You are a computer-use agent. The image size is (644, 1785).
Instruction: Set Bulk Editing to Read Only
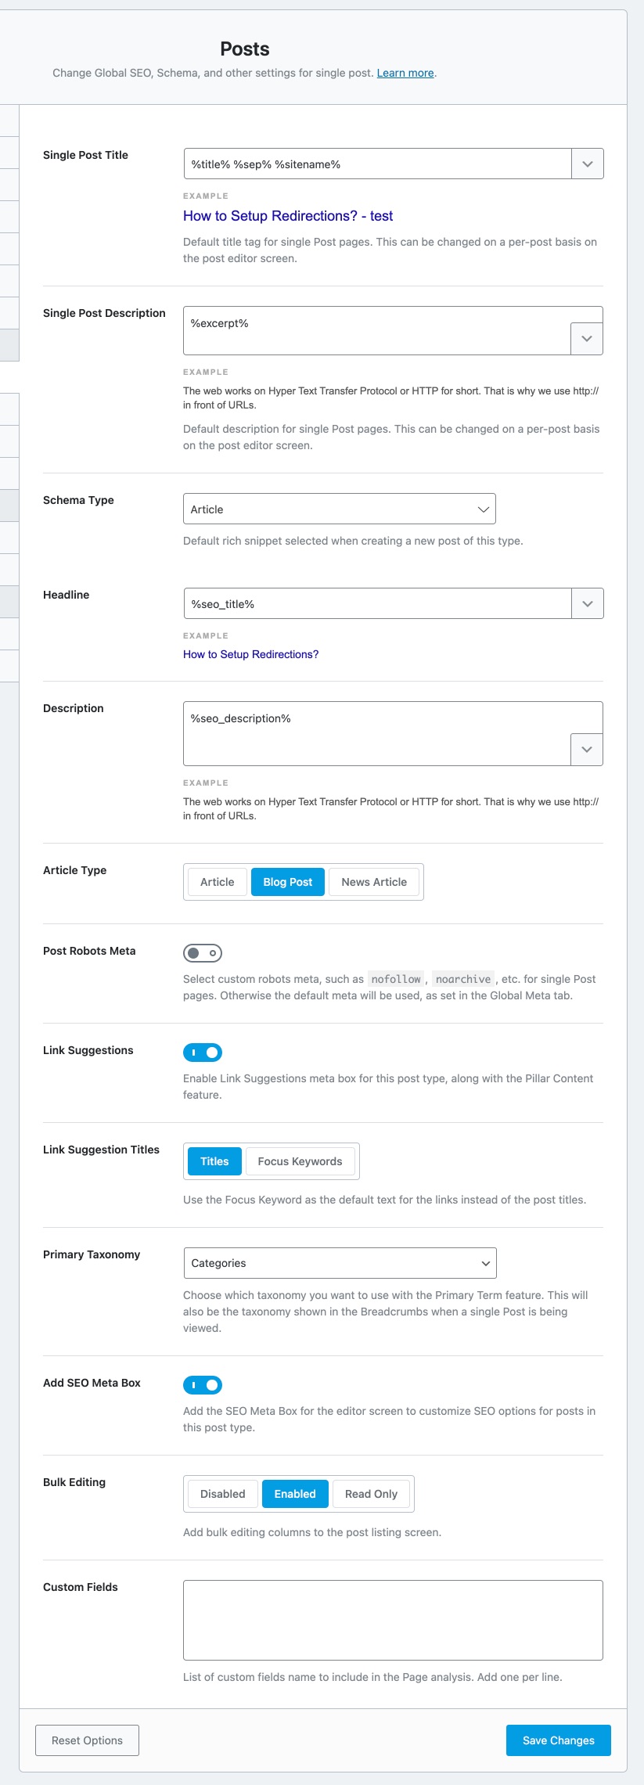pyautogui.click(x=371, y=1494)
